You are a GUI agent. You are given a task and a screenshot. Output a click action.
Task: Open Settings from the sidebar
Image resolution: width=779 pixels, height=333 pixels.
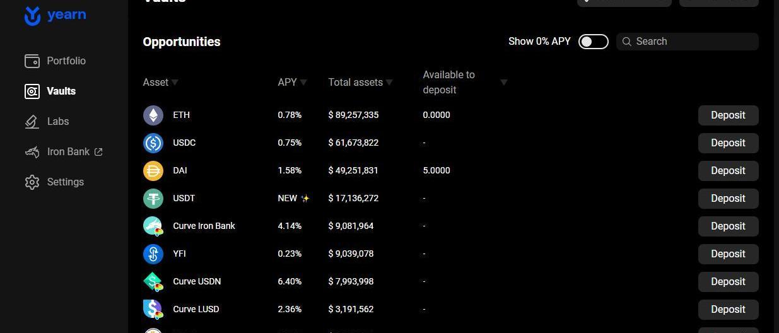[x=65, y=182]
